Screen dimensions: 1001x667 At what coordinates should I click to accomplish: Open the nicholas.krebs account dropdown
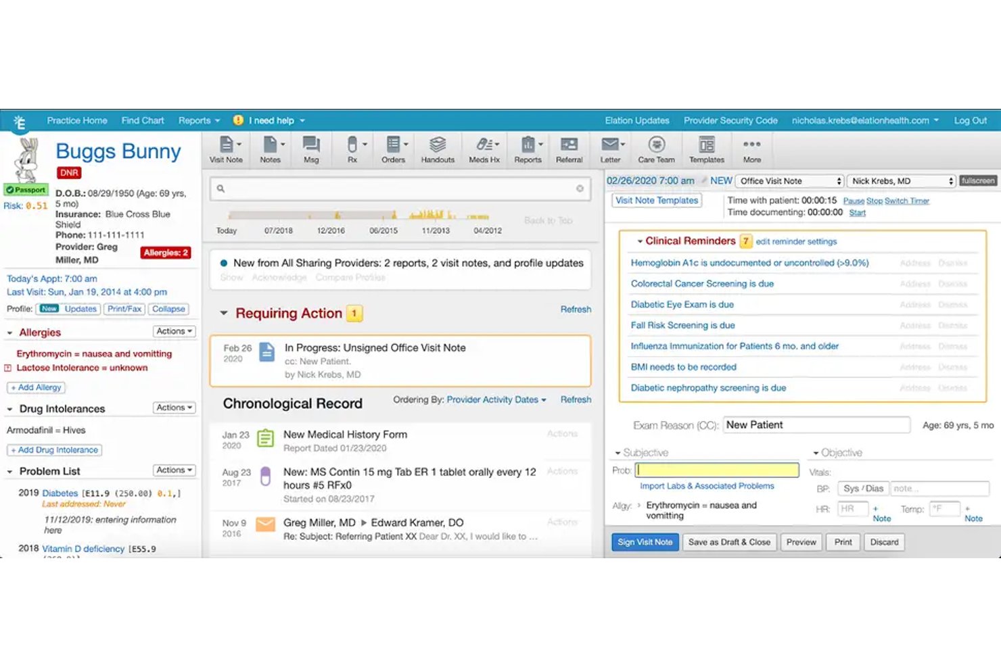(x=865, y=120)
